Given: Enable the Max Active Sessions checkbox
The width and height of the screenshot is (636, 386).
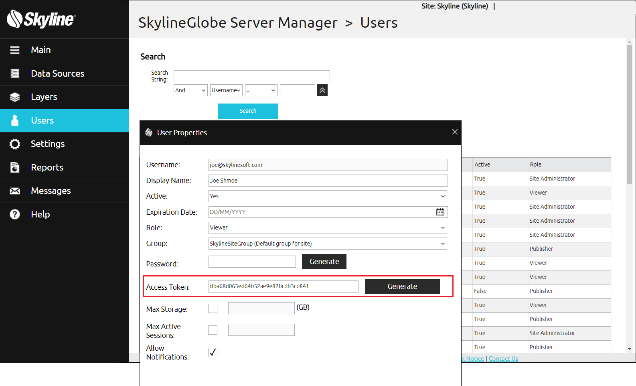Looking at the screenshot, I should (213, 330).
